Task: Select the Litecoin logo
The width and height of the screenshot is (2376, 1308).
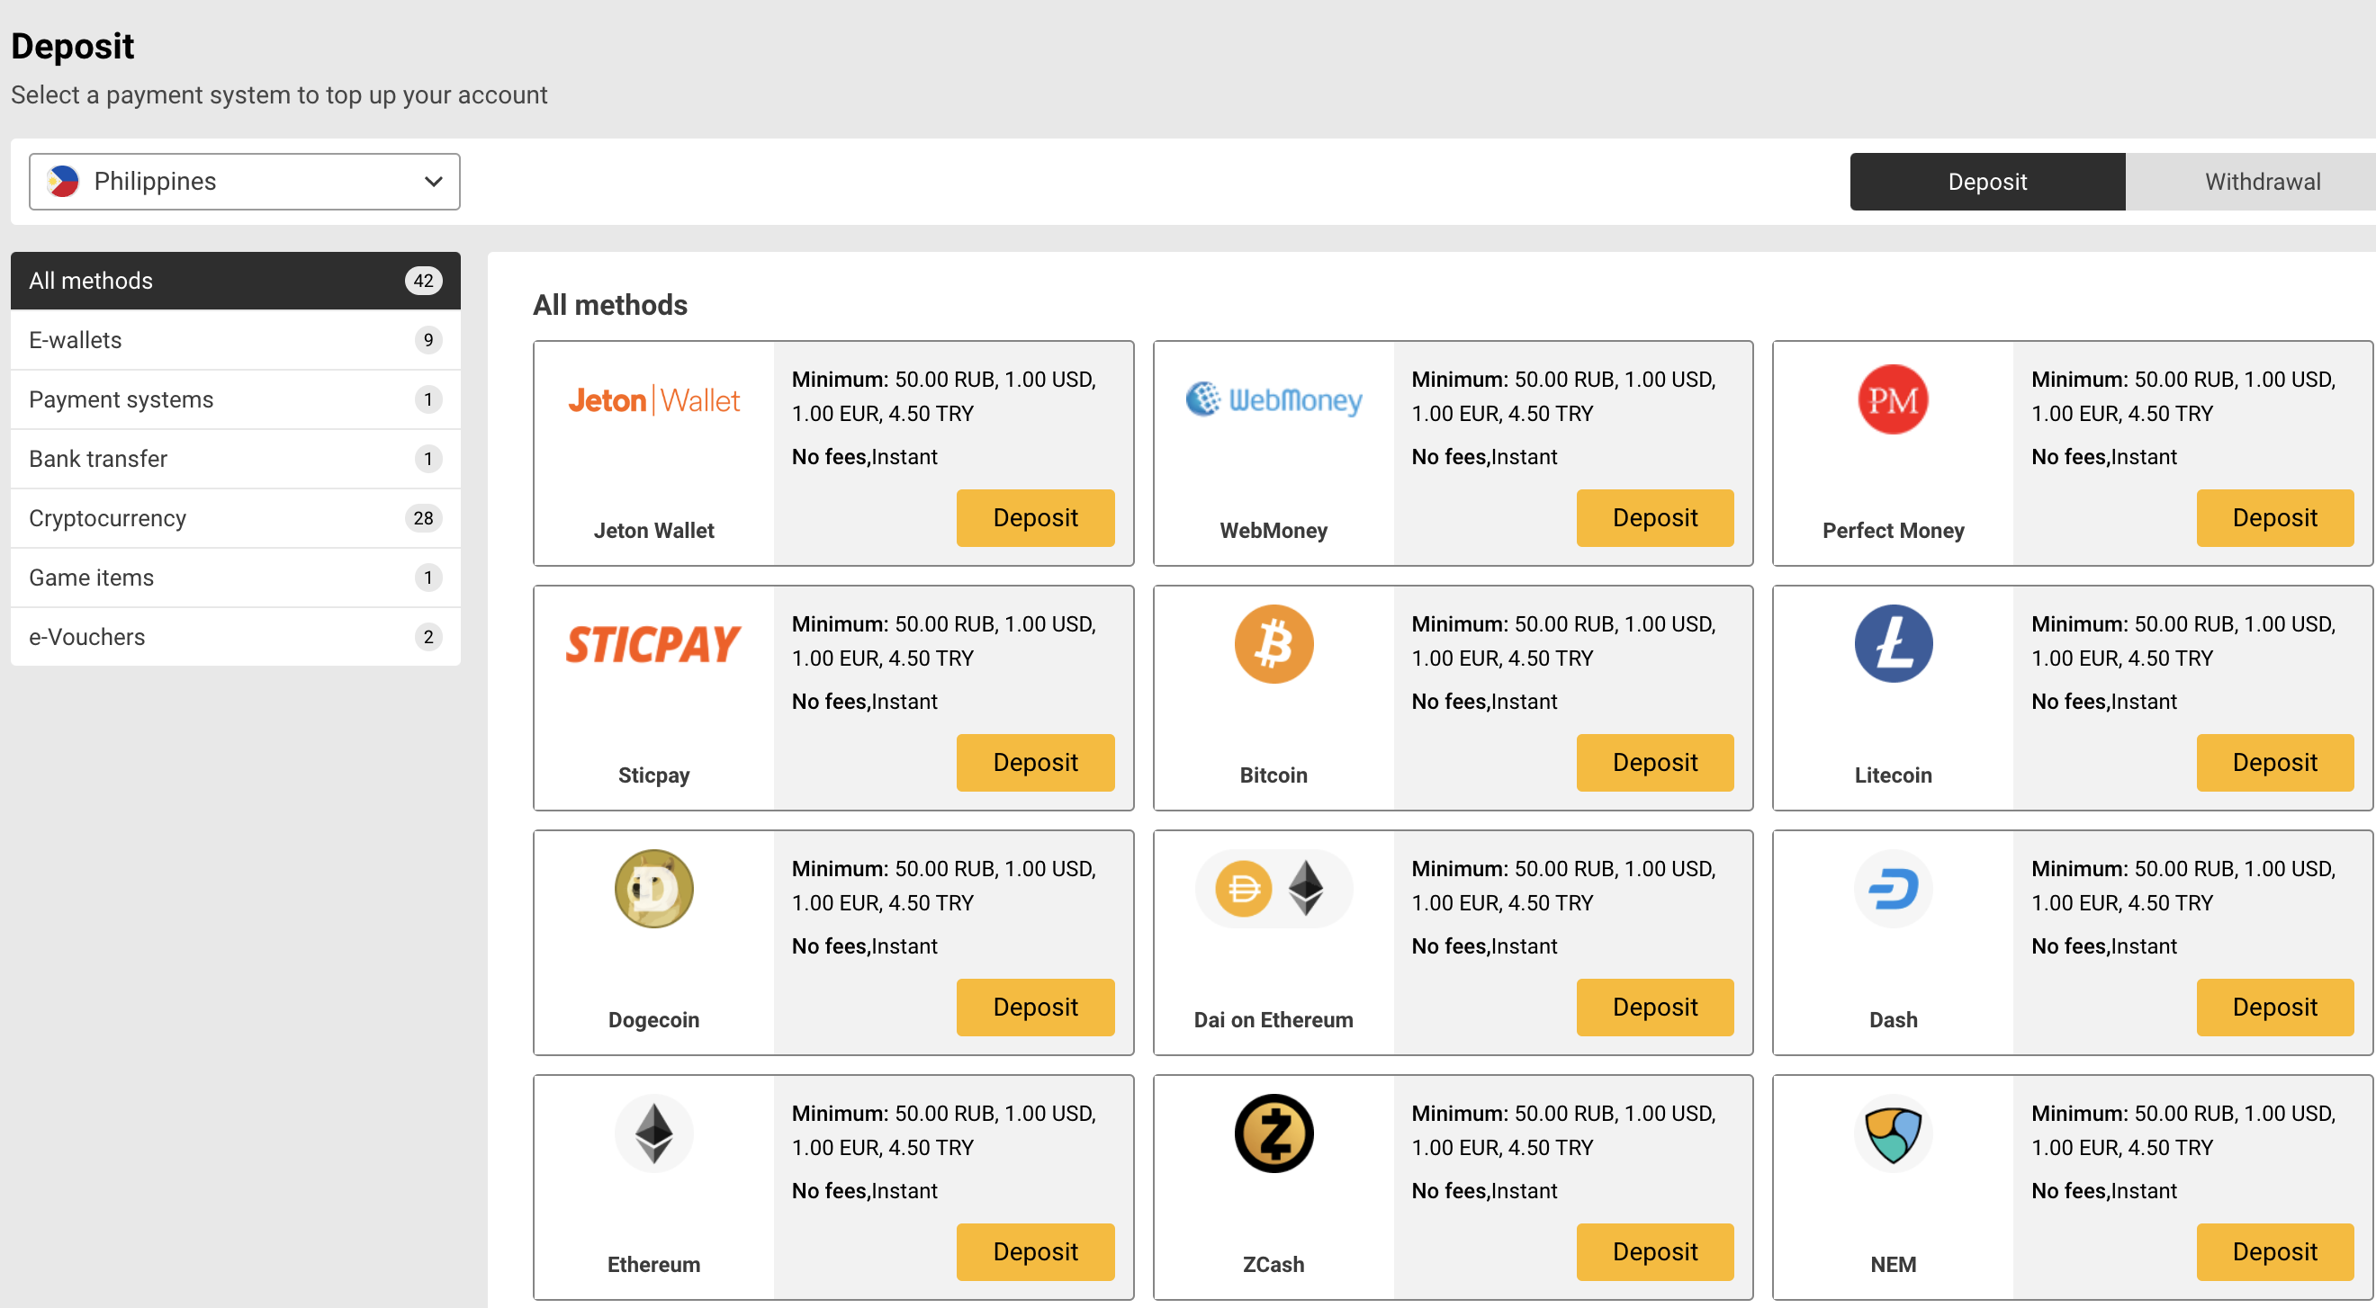Action: point(1893,643)
